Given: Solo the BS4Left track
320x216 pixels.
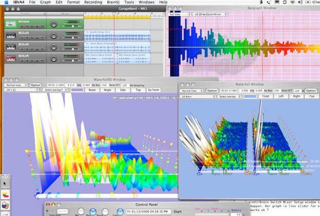Looking at the screenshot, I should pyautogui.click(x=32, y=61).
